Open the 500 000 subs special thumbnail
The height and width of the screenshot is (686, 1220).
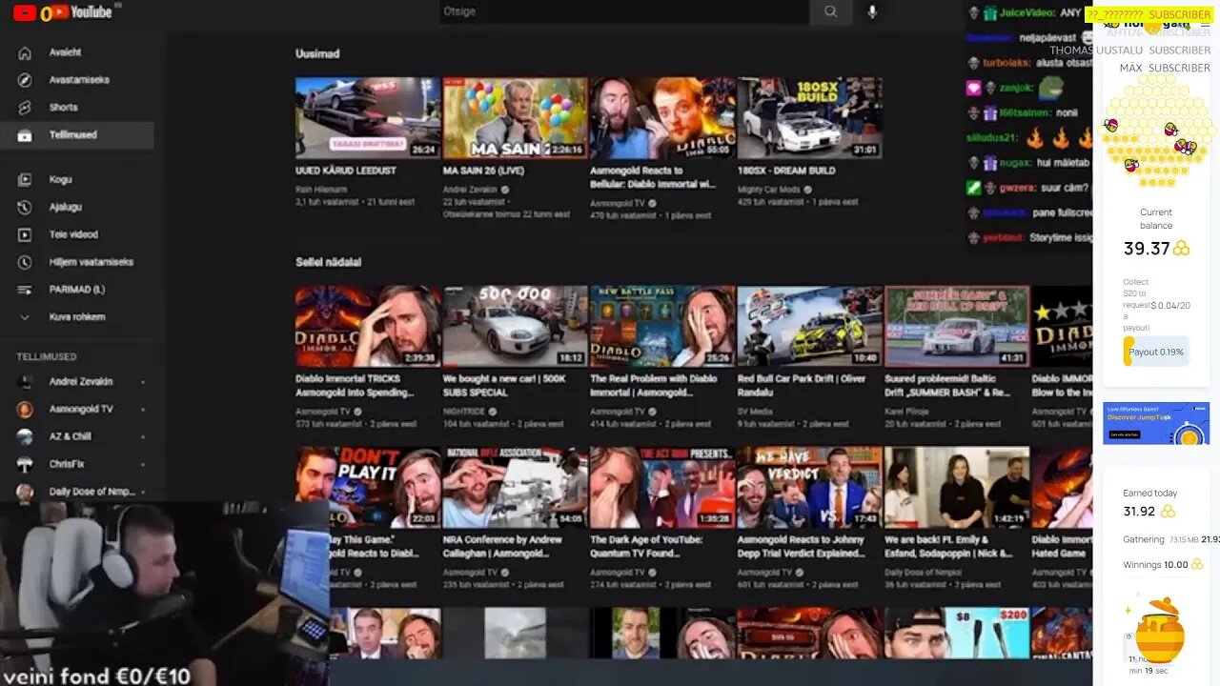(x=516, y=326)
